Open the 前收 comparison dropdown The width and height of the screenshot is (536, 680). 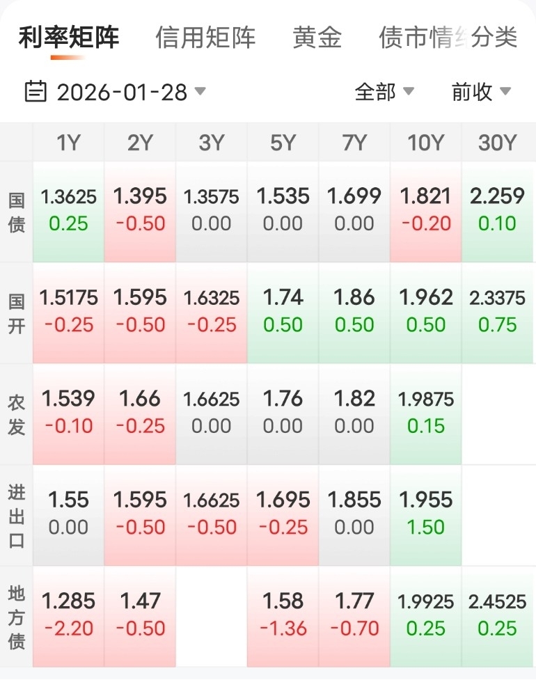click(x=481, y=92)
